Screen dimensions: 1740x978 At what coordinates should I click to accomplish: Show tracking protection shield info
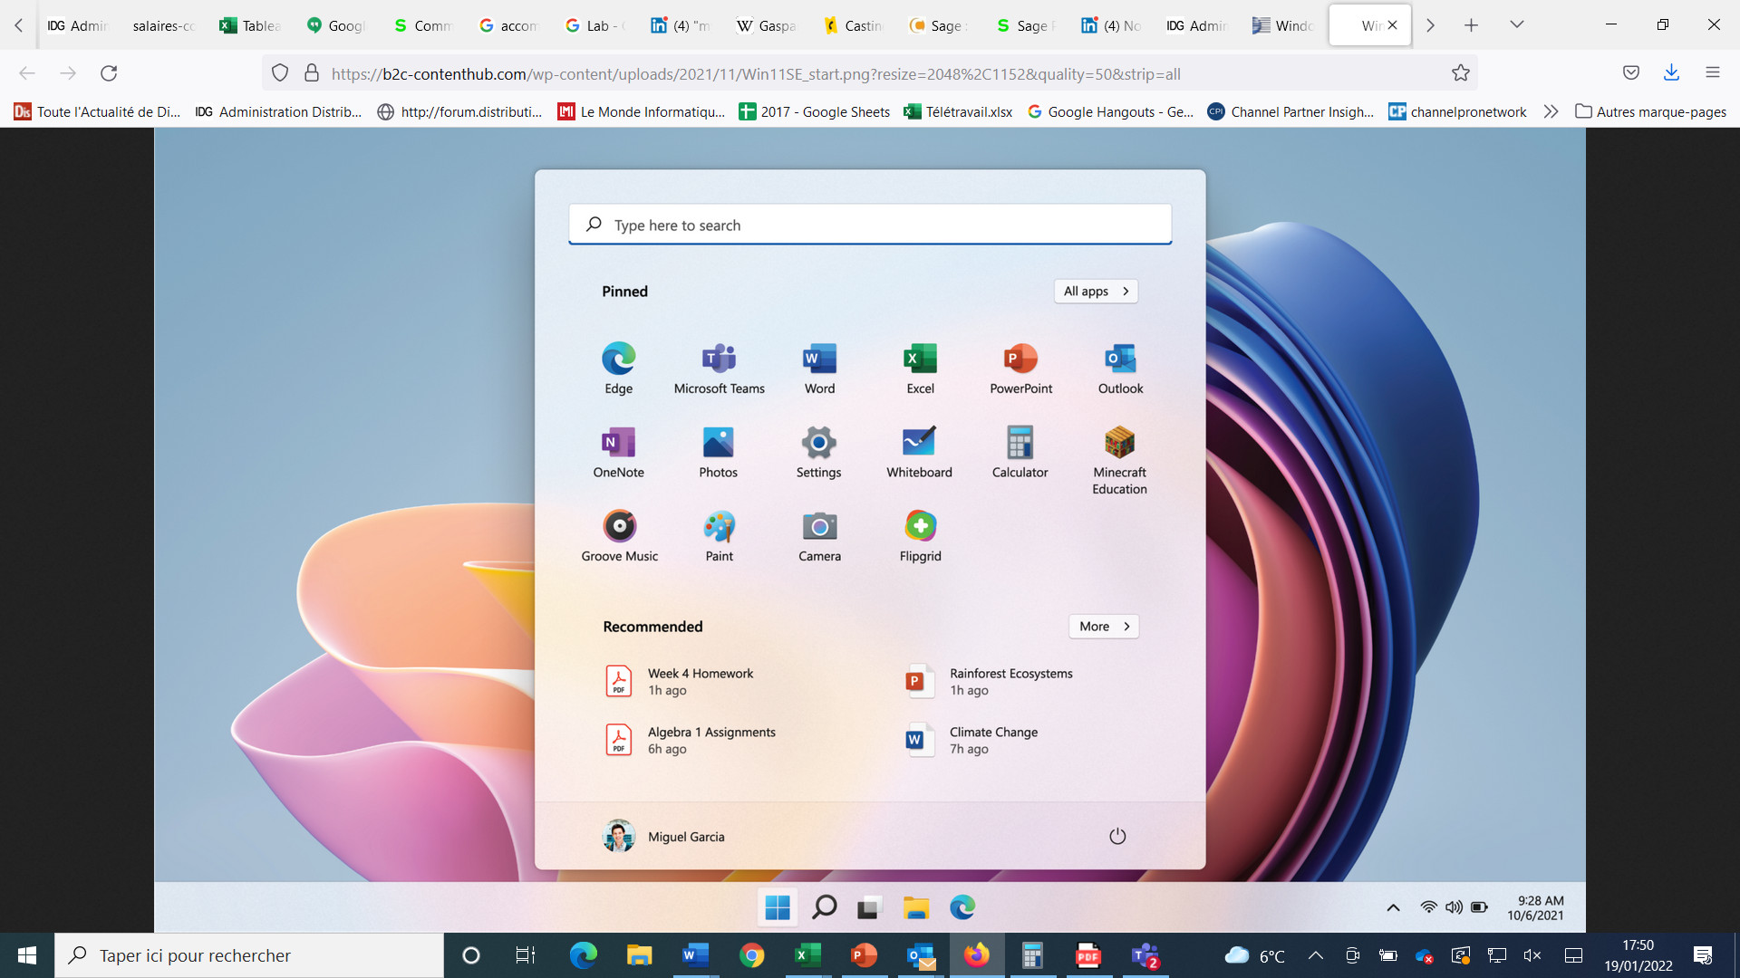click(x=280, y=73)
